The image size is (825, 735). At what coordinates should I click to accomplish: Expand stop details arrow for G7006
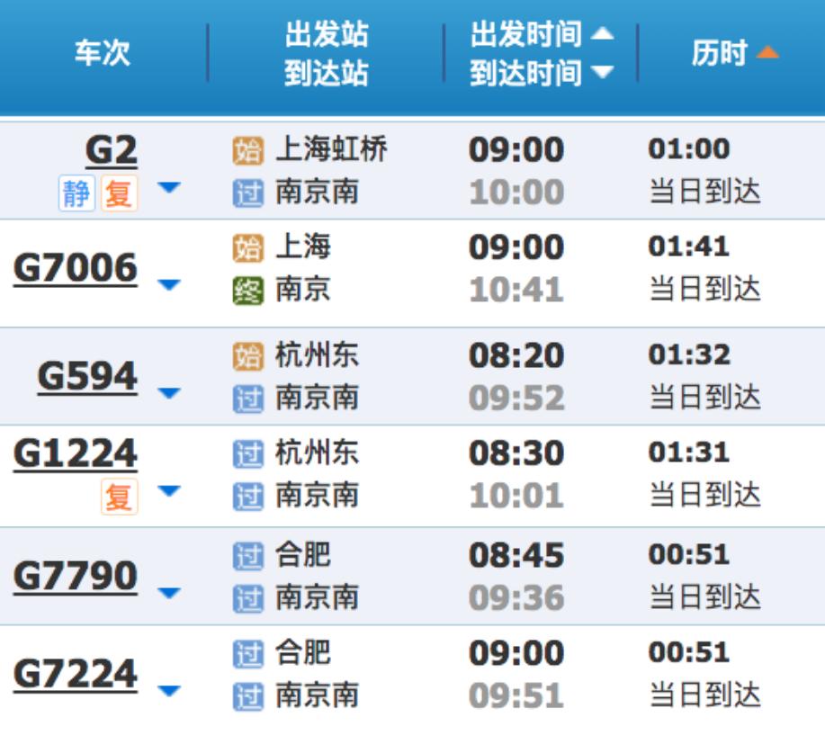pos(169,284)
